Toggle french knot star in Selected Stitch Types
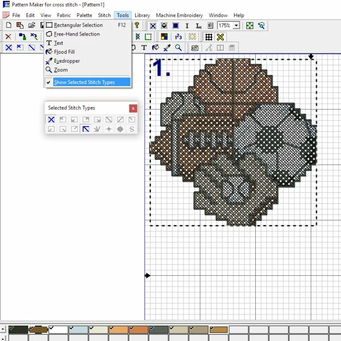 (109, 129)
